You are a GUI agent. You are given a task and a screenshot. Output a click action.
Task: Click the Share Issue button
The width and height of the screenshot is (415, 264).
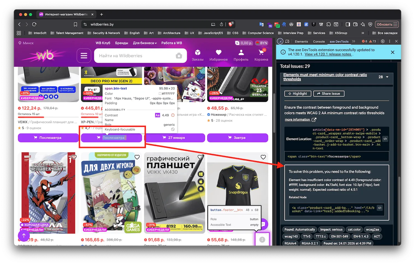click(329, 94)
